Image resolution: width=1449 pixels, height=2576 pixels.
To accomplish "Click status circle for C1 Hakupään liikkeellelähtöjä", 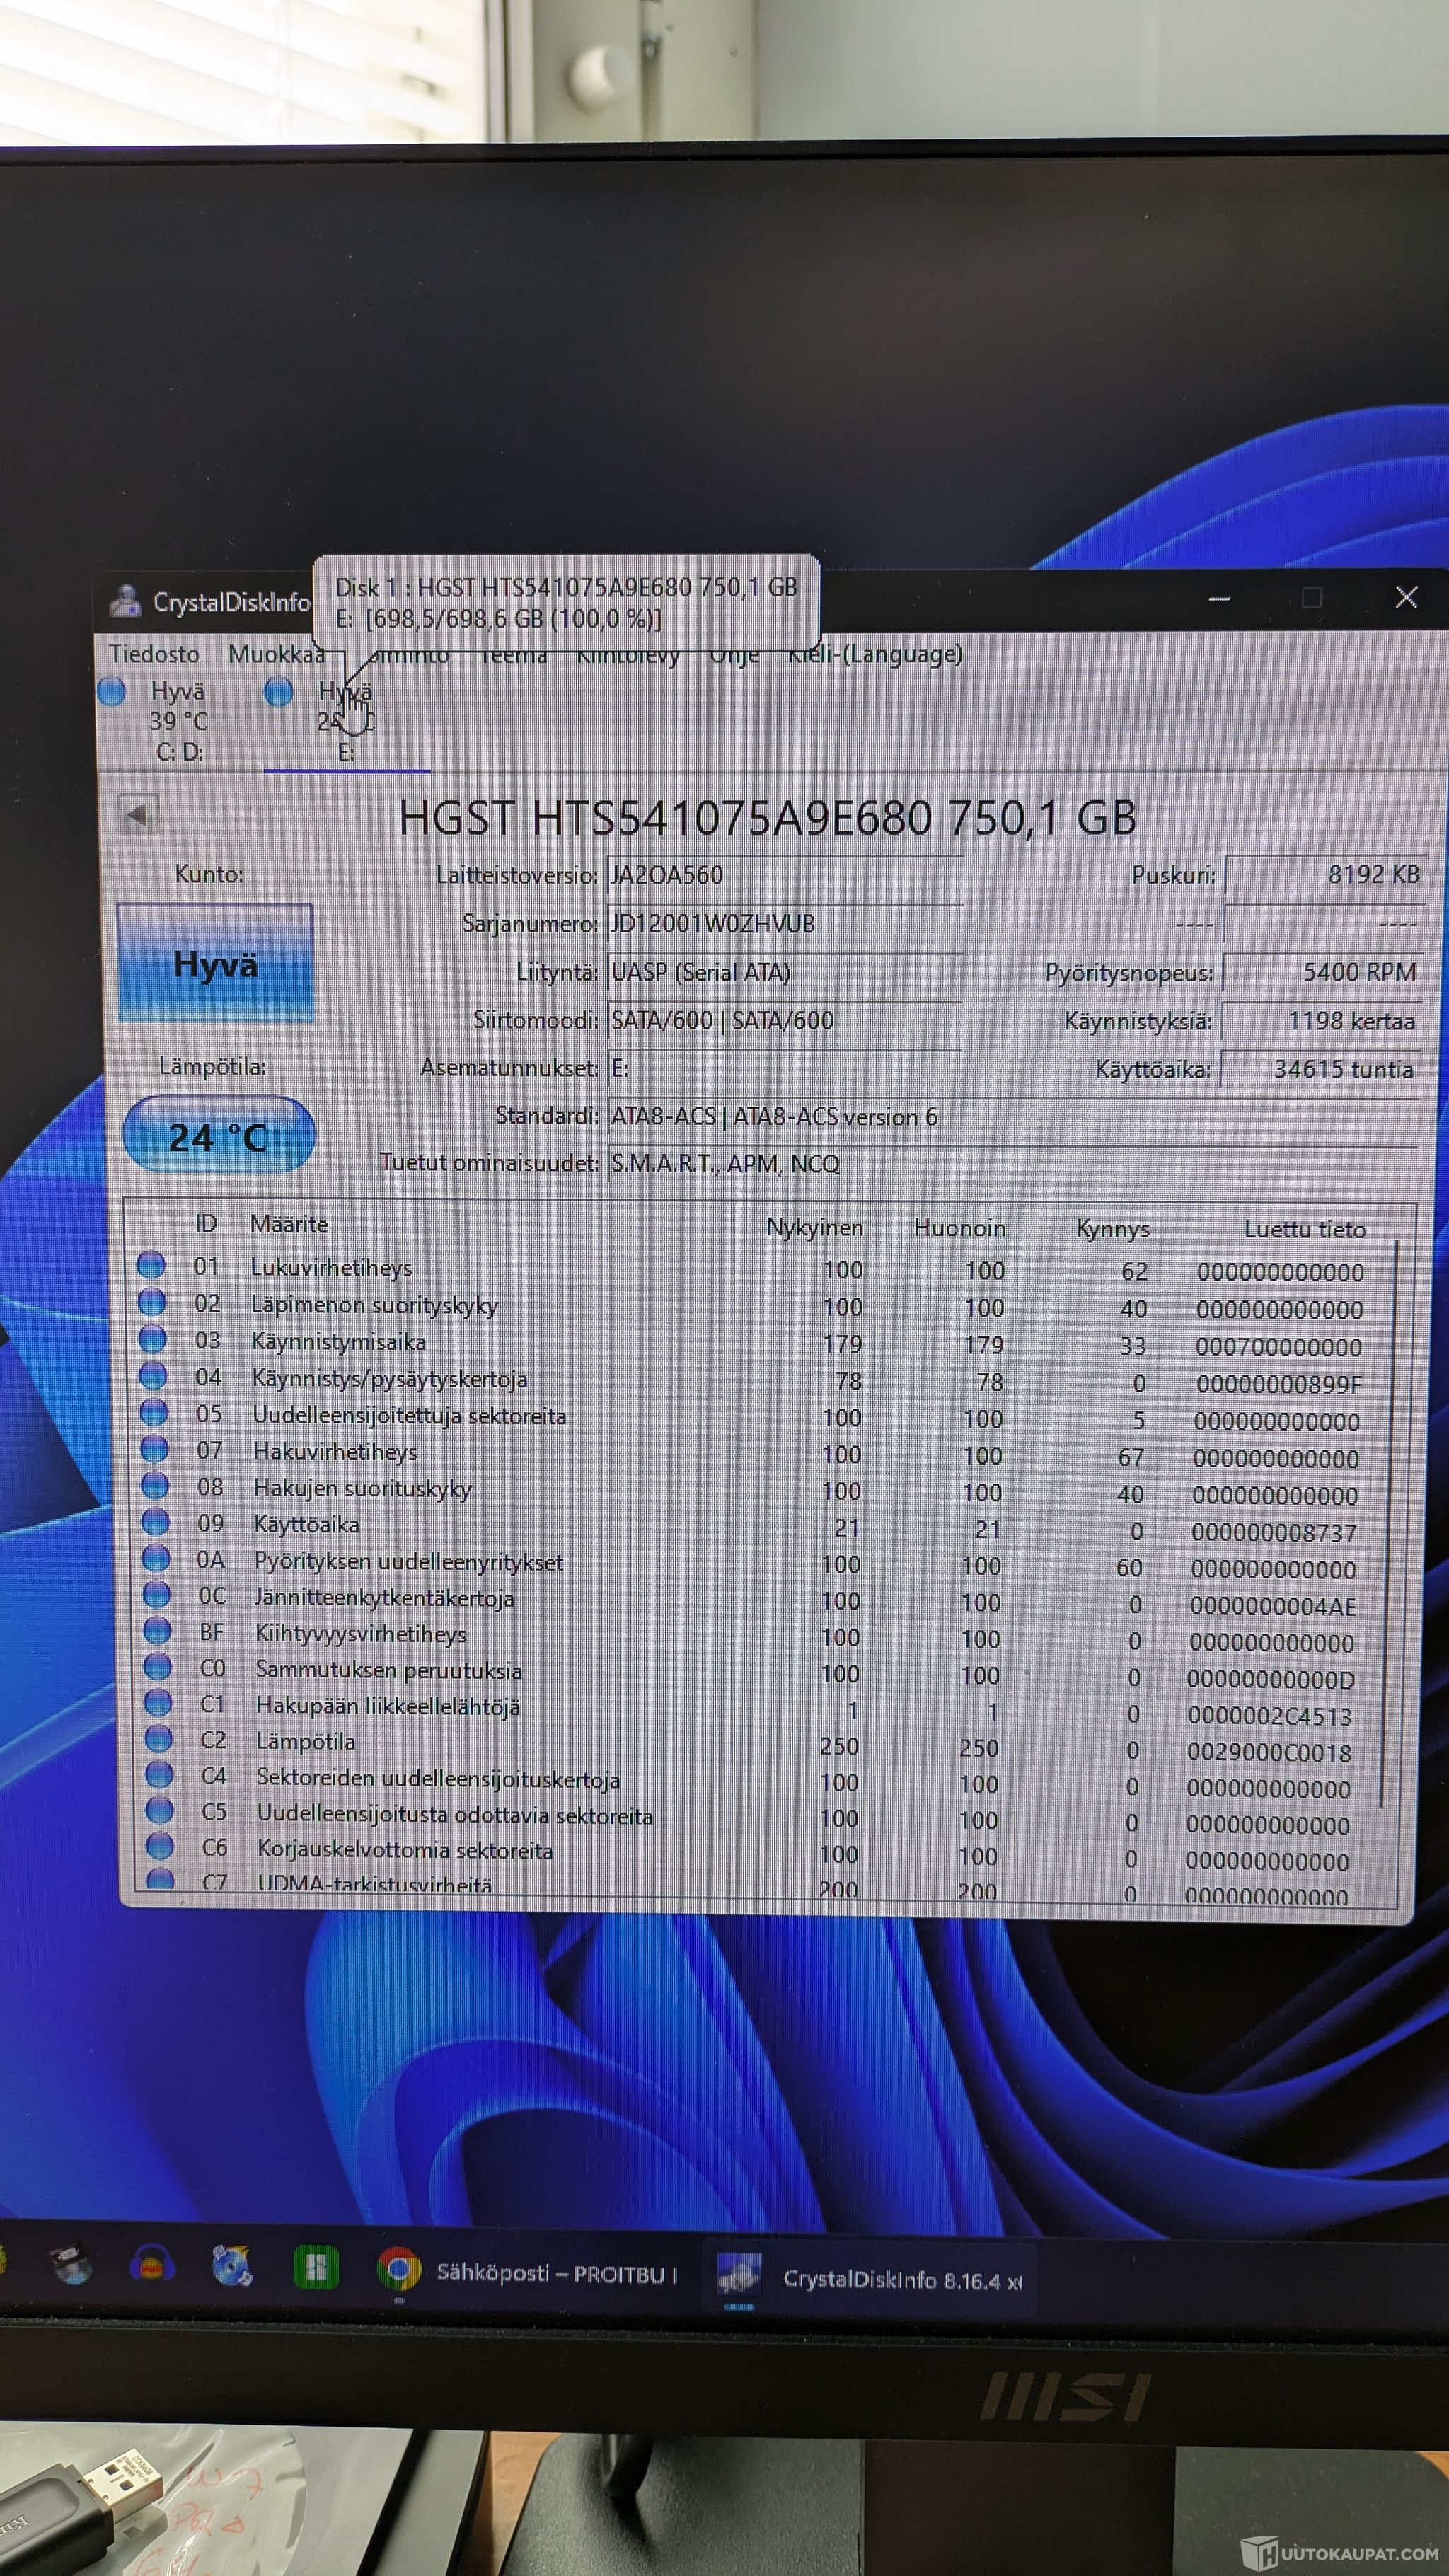I will [158, 1703].
